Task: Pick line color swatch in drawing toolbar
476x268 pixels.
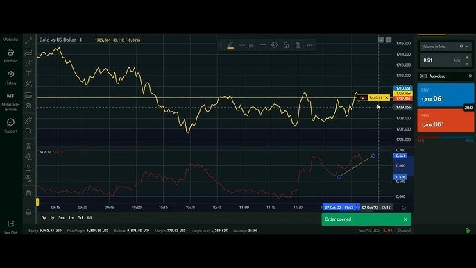Action: click(230, 45)
